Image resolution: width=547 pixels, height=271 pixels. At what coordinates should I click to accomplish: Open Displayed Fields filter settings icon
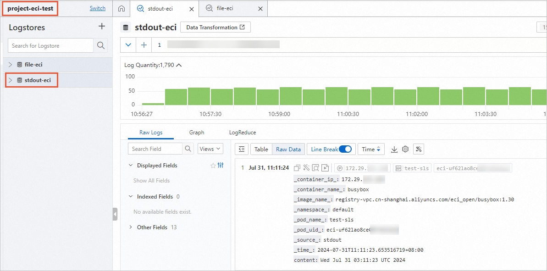221,166
